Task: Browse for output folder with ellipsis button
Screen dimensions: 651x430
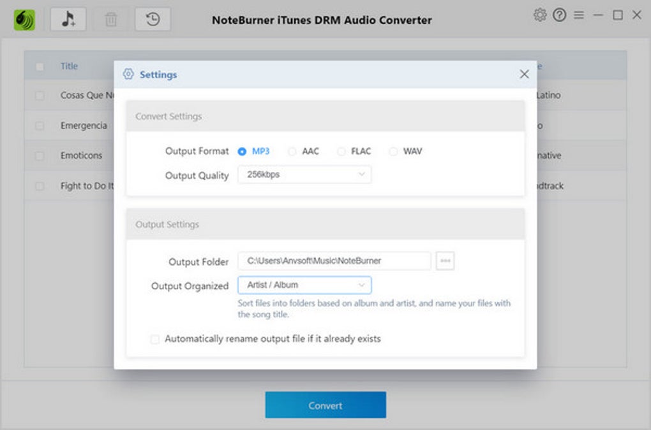Action: click(445, 261)
